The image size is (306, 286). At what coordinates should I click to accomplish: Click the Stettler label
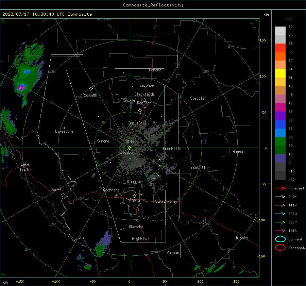198,98
